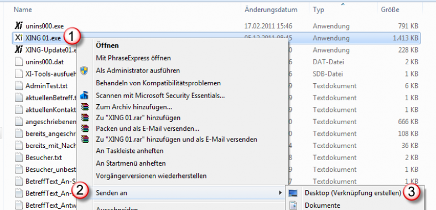Screen dimensions: 436x210
Task: Click the 17.02.2011 15:46 date cell
Action: (x=268, y=26)
